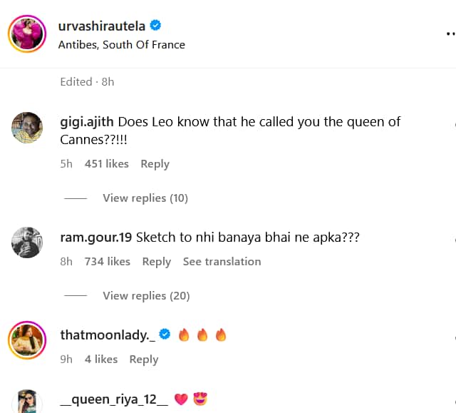See translation of ram.gour.19's comment
Screen dimensions: 456x413
(x=222, y=262)
